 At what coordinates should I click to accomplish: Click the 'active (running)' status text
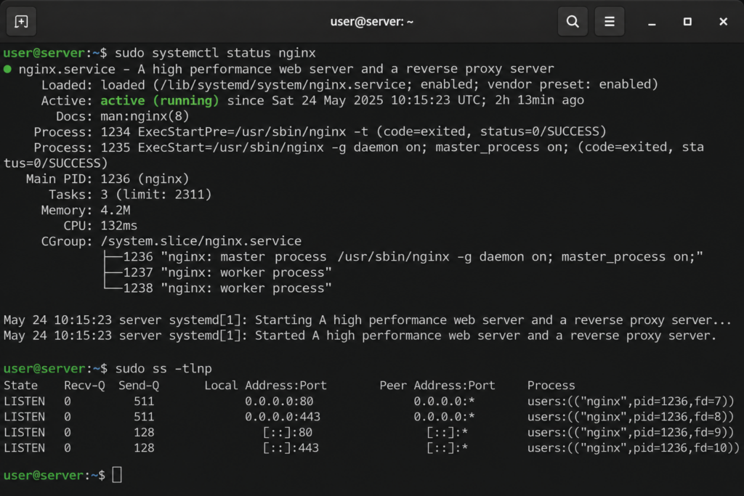[159, 100]
